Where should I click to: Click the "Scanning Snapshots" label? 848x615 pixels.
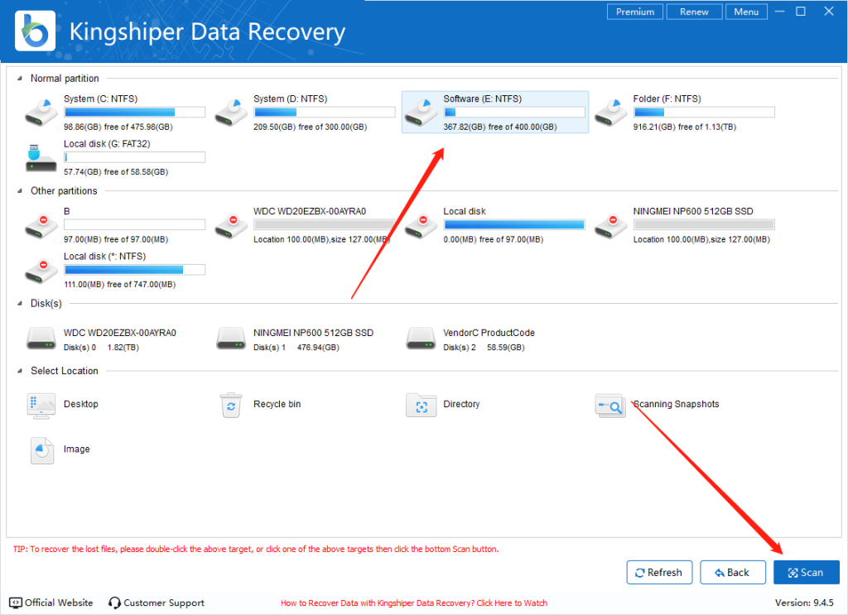pos(676,404)
